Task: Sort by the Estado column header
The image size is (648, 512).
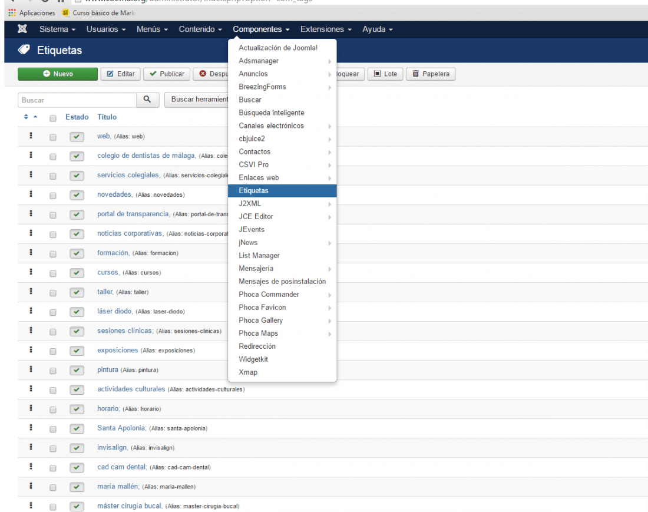Action: 77,117
